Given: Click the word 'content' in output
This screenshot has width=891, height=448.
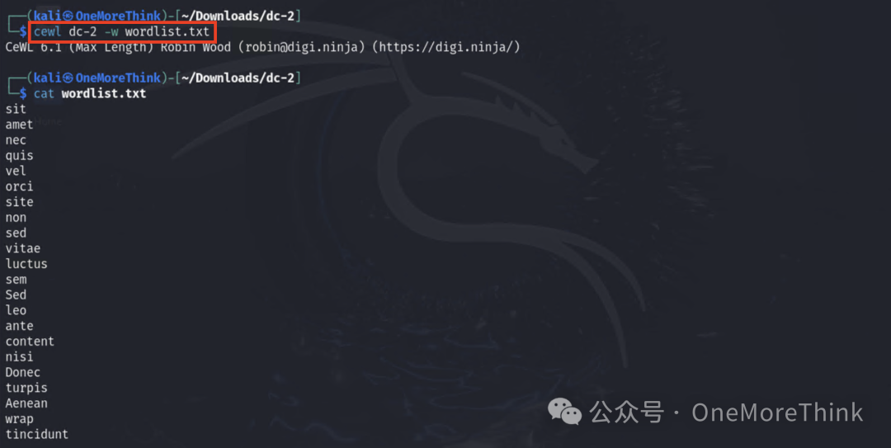Looking at the screenshot, I should tap(31, 342).
